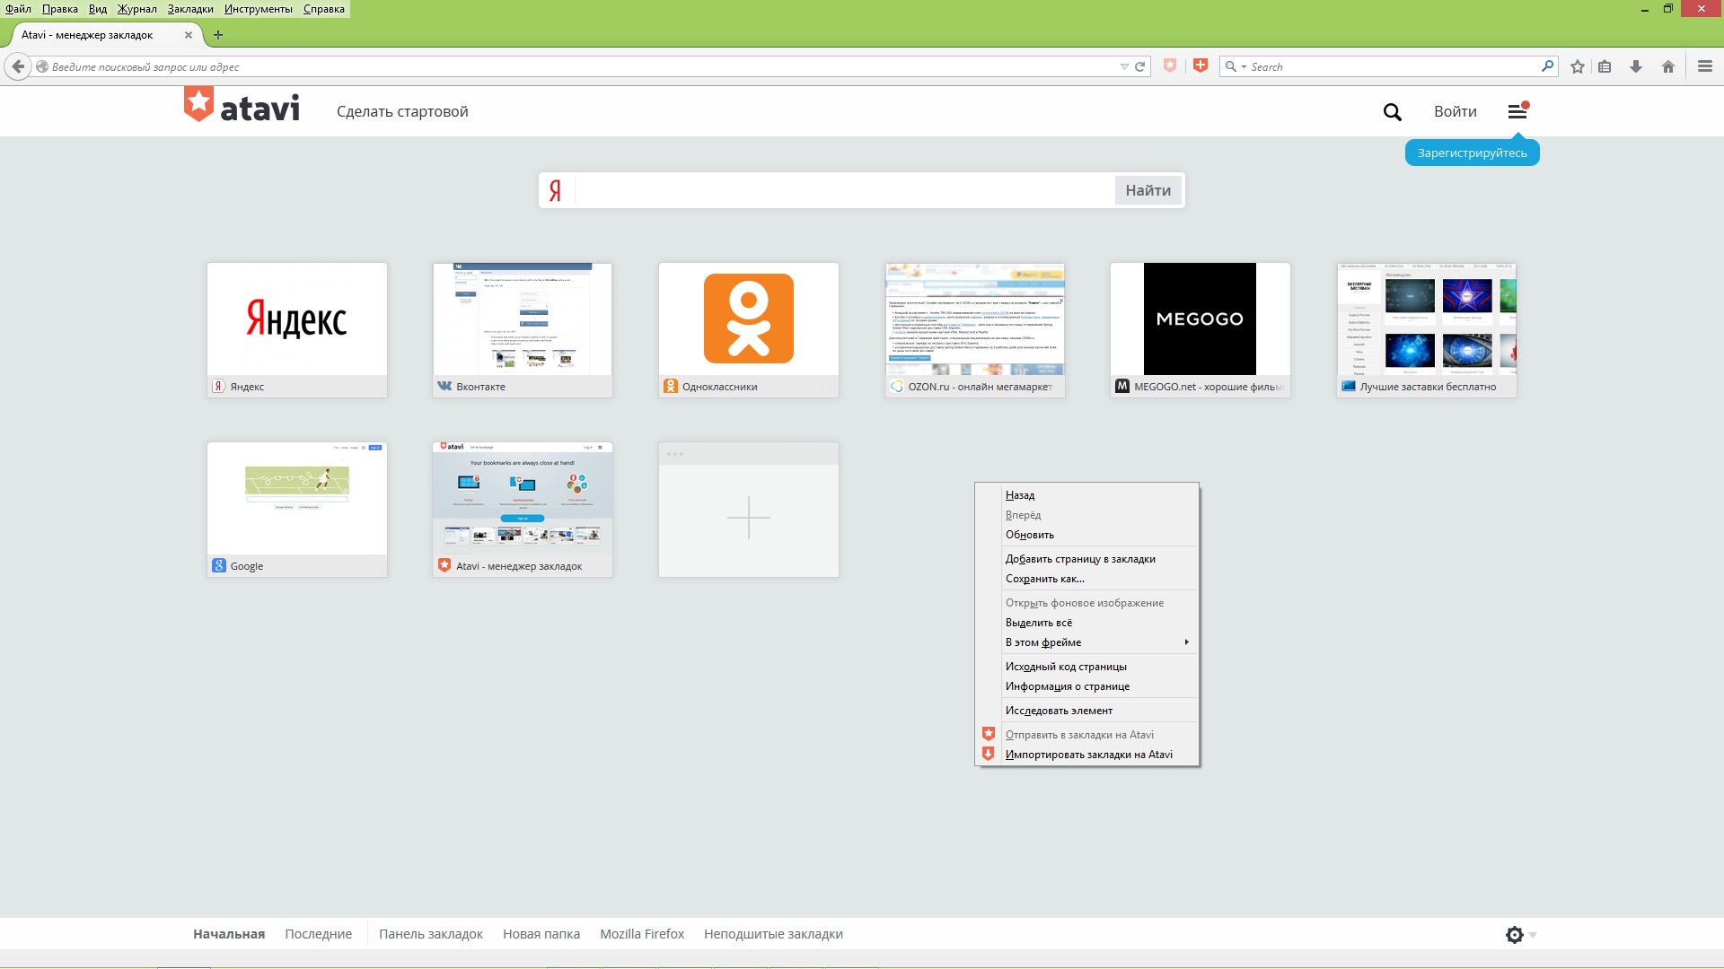Open the 'Закладки' menu in the menu bar
Viewport: 1724px width, 969px height.
(x=190, y=9)
